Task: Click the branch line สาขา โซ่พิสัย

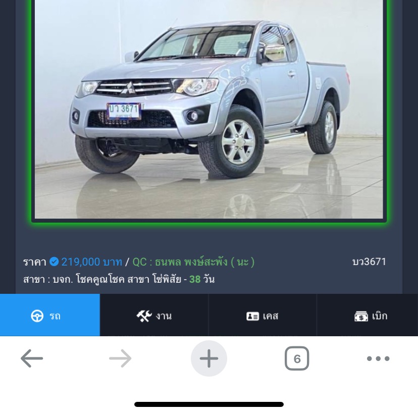Action: pyautogui.click(x=119, y=279)
